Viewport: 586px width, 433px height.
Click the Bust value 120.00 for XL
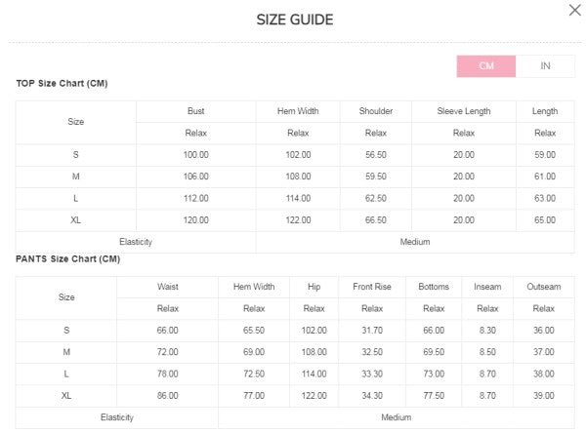click(195, 220)
